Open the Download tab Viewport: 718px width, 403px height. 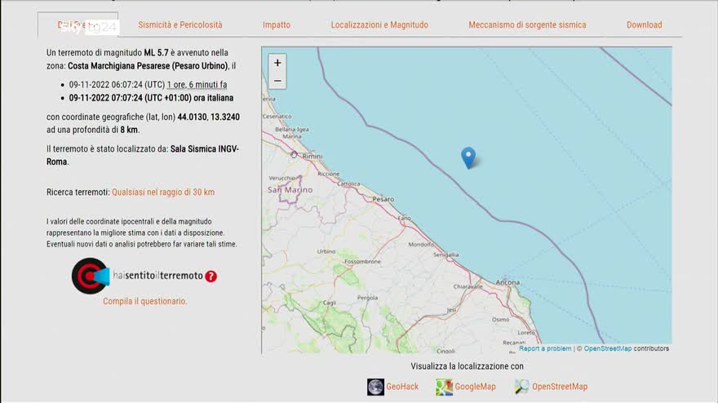tap(644, 25)
